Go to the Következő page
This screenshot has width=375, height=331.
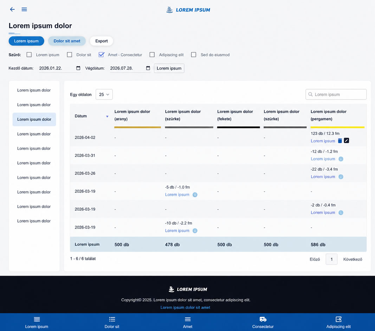(x=353, y=259)
